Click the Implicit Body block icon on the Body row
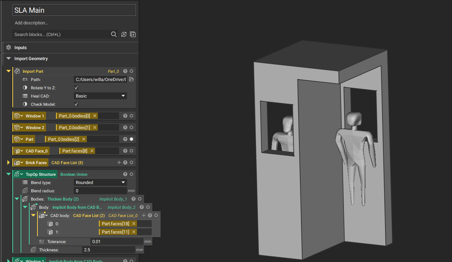 point(33,207)
